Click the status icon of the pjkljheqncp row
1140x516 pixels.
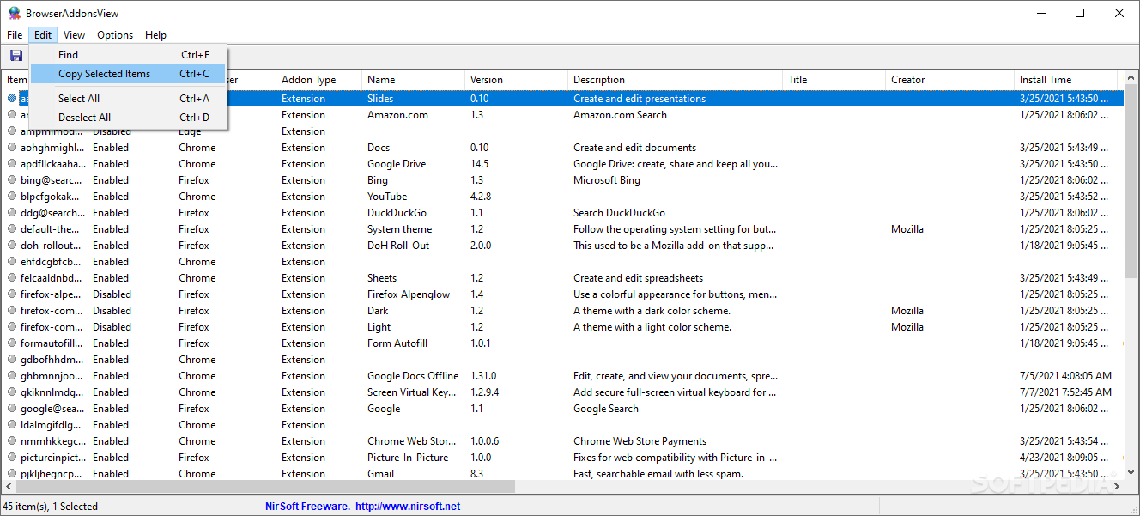click(x=12, y=474)
